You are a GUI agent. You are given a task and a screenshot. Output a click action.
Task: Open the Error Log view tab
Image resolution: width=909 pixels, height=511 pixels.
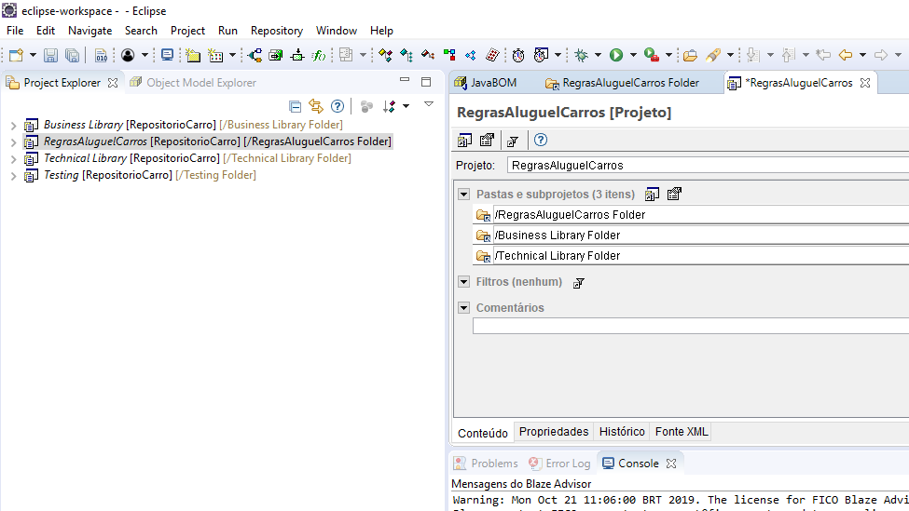coord(560,464)
